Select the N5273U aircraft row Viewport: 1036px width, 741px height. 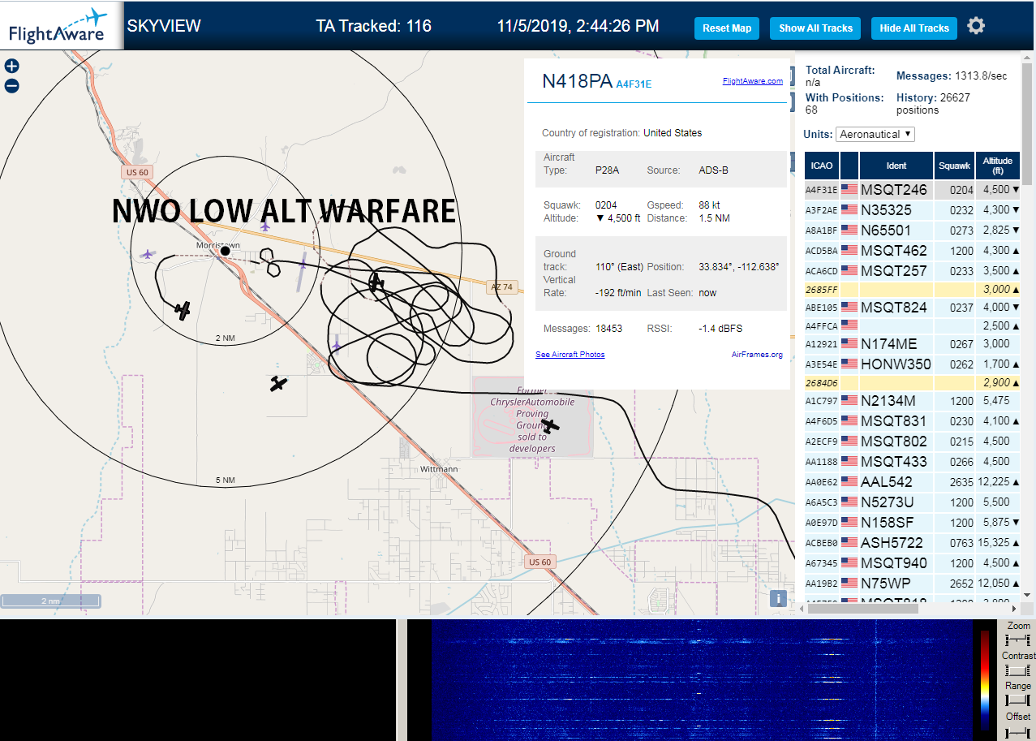pyautogui.click(x=912, y=502)
